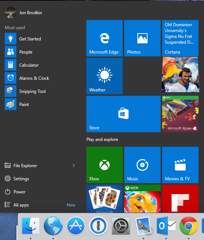Open the Mail app in Dock
The image size is (204, 240).
click(144, 226)
